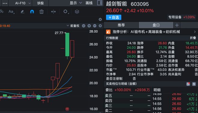Click the minus circle beside the row gear
The image size is (198, 113).
pos(95,26)
